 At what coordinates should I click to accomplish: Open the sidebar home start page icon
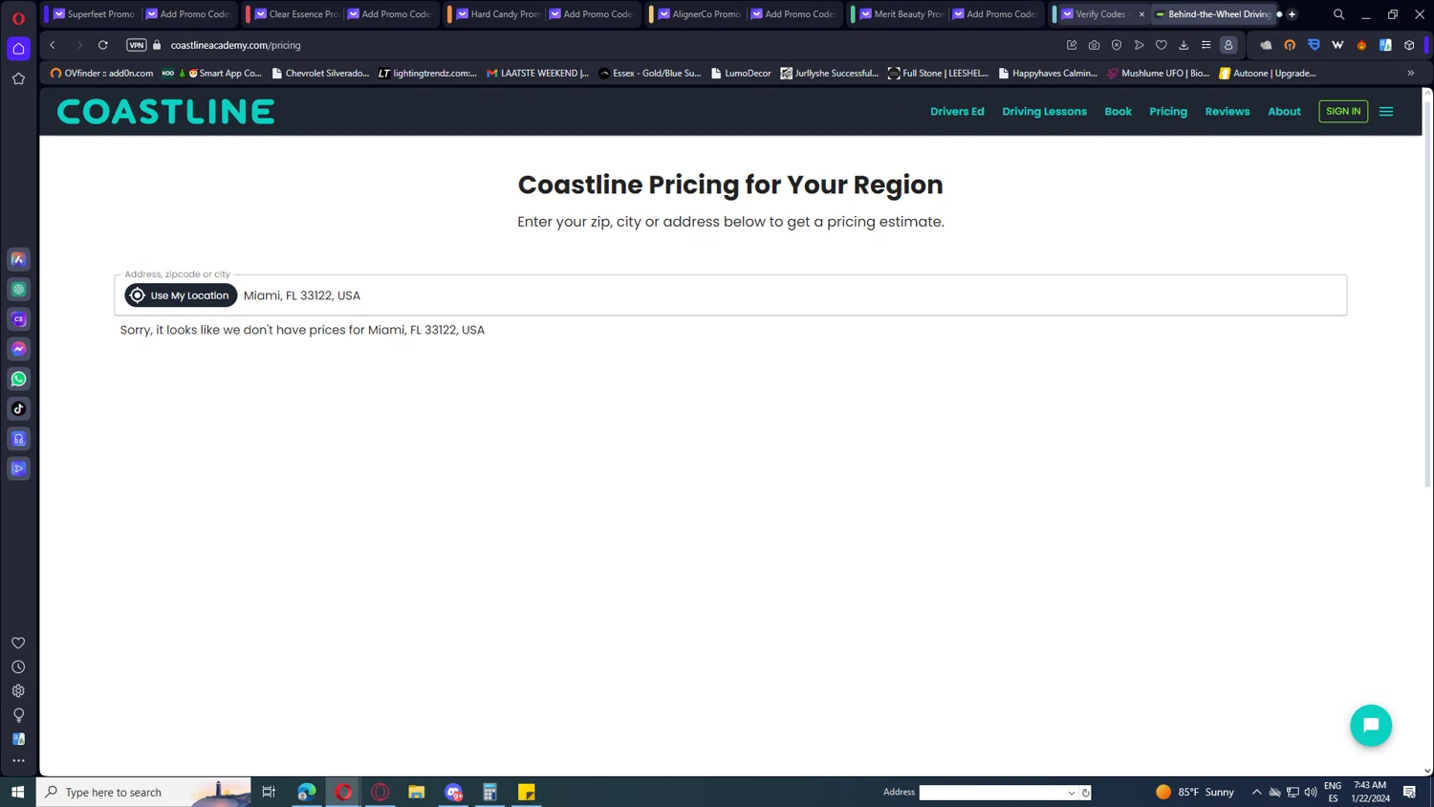tap(18, 49)
